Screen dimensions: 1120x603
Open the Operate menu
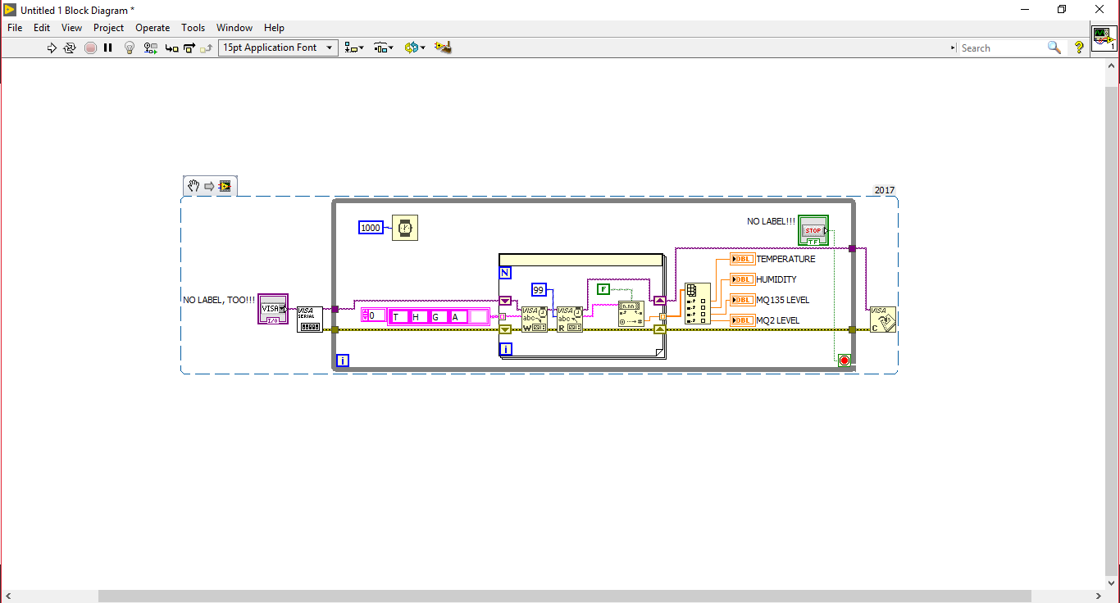(x=153, y=28)
